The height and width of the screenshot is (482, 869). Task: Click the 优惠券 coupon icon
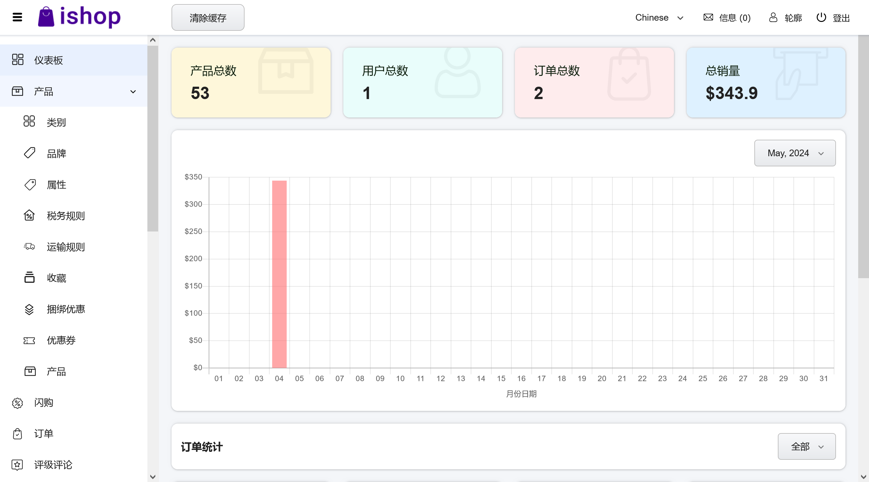pyautogui.click(x=30, y=340)
